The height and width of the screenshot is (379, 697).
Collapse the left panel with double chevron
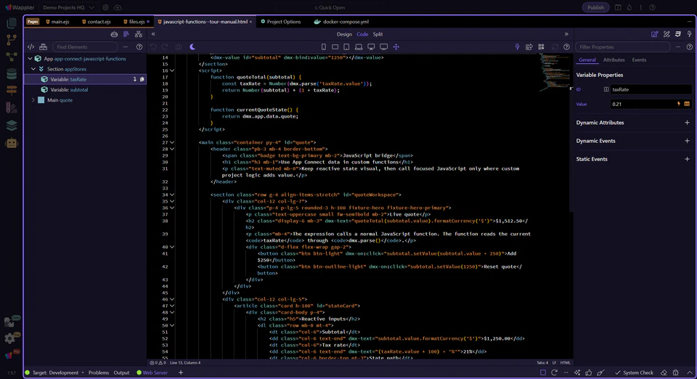(153, 34)
